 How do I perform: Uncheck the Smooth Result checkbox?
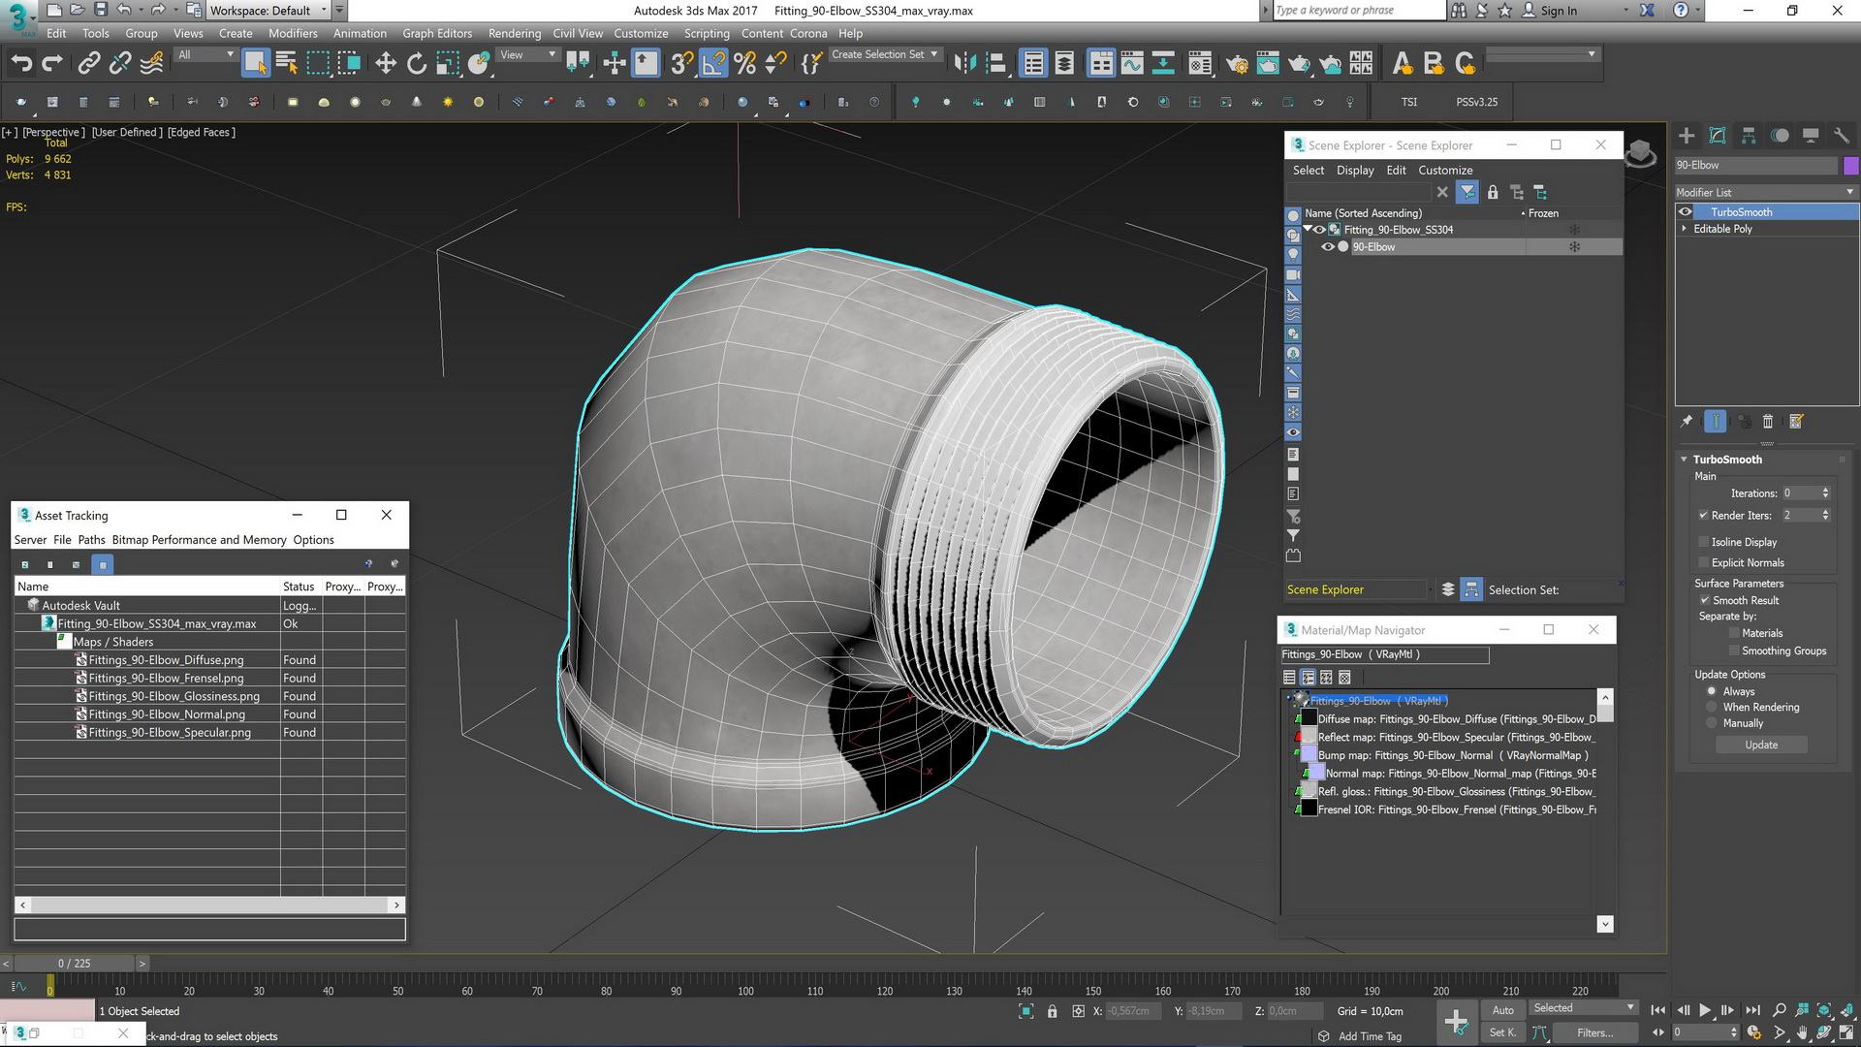point(1704,600)
